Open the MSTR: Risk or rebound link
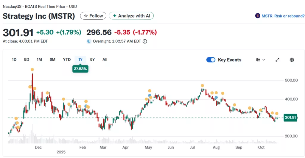This screenshot has height=158, width=305. (x=283, y=16)
